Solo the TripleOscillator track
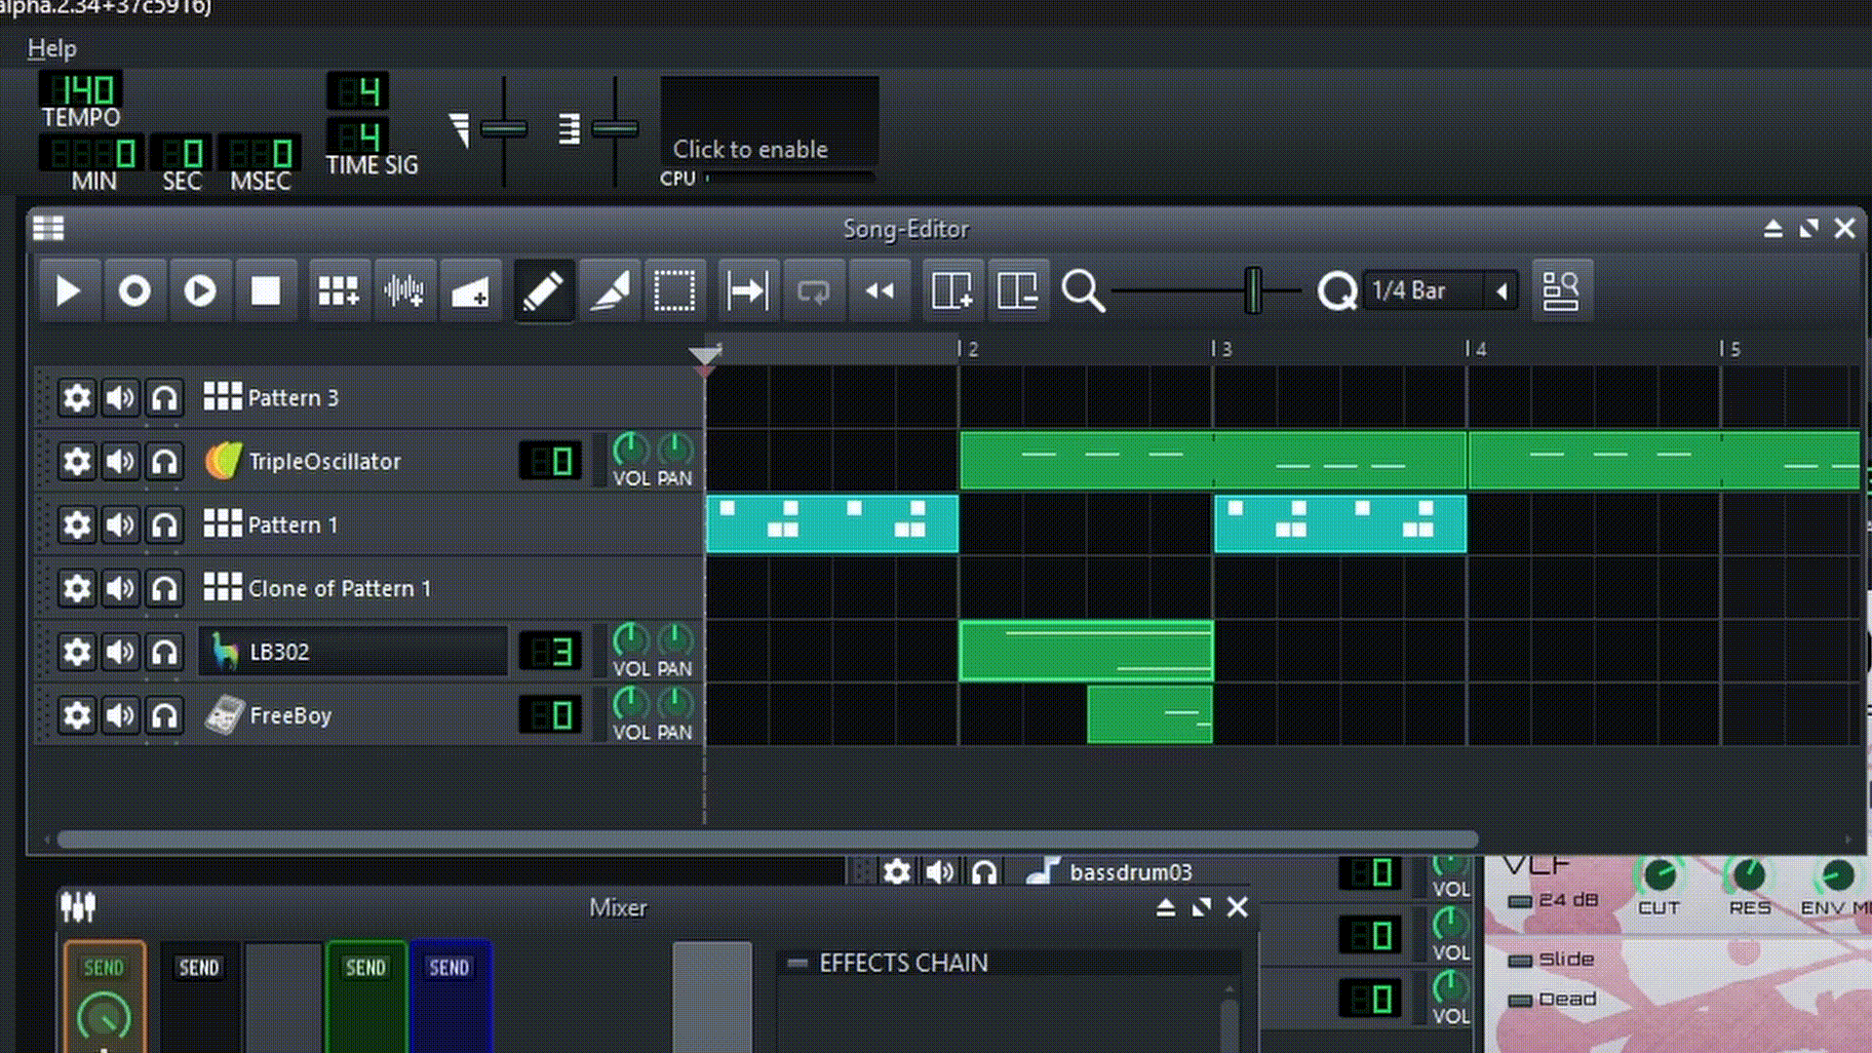 click(165, 461)
